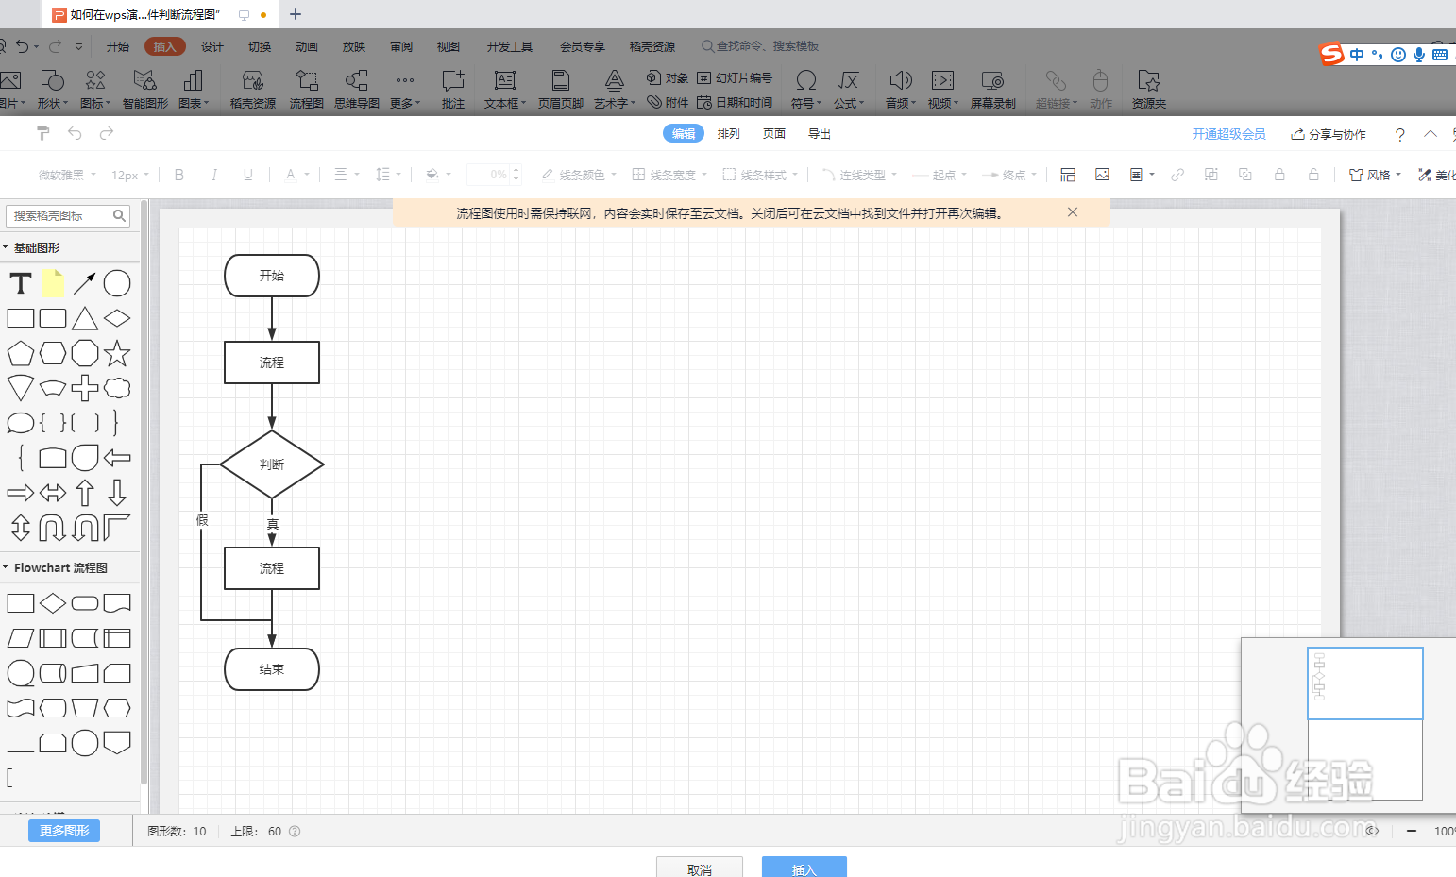This screenshot has width=1456, height=877.
Task: Open the help question mark icon
Action: 1399,134
